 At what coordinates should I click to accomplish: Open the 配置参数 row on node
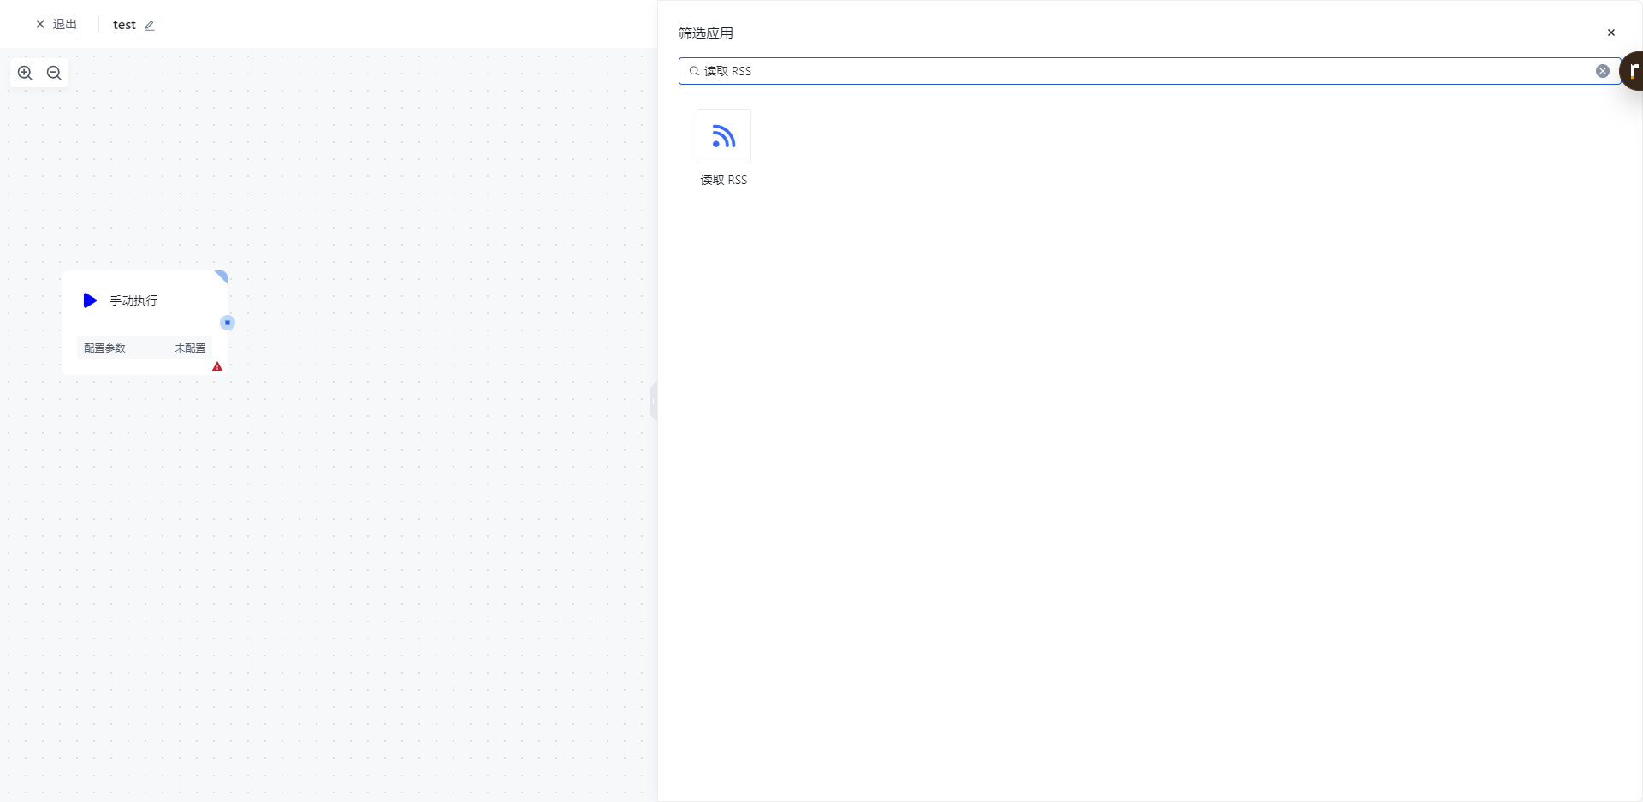point(104,348)
